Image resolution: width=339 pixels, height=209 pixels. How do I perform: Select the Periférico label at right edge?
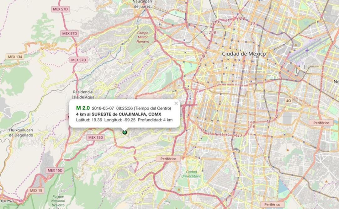click(321, 123)
